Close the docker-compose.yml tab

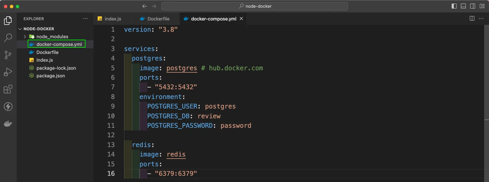(242, 18)
